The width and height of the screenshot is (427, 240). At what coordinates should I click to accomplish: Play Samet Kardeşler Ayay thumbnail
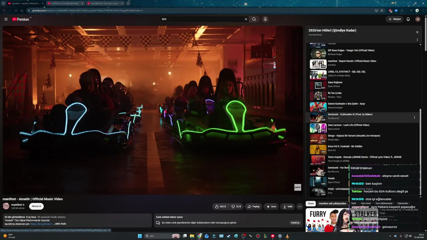click(318, 107)
